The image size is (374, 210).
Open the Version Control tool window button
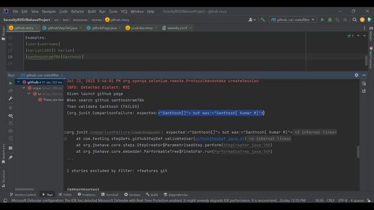23,195
